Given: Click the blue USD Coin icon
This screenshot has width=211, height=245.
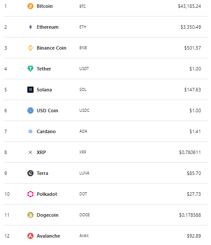Looking at the screenshot, I should tap(30, 111).
